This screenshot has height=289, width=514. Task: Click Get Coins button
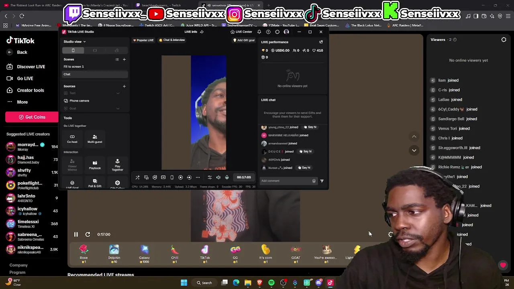pos(32,117)
